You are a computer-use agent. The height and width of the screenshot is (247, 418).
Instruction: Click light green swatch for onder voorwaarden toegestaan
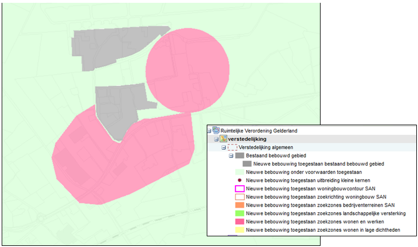click(239, 172)
